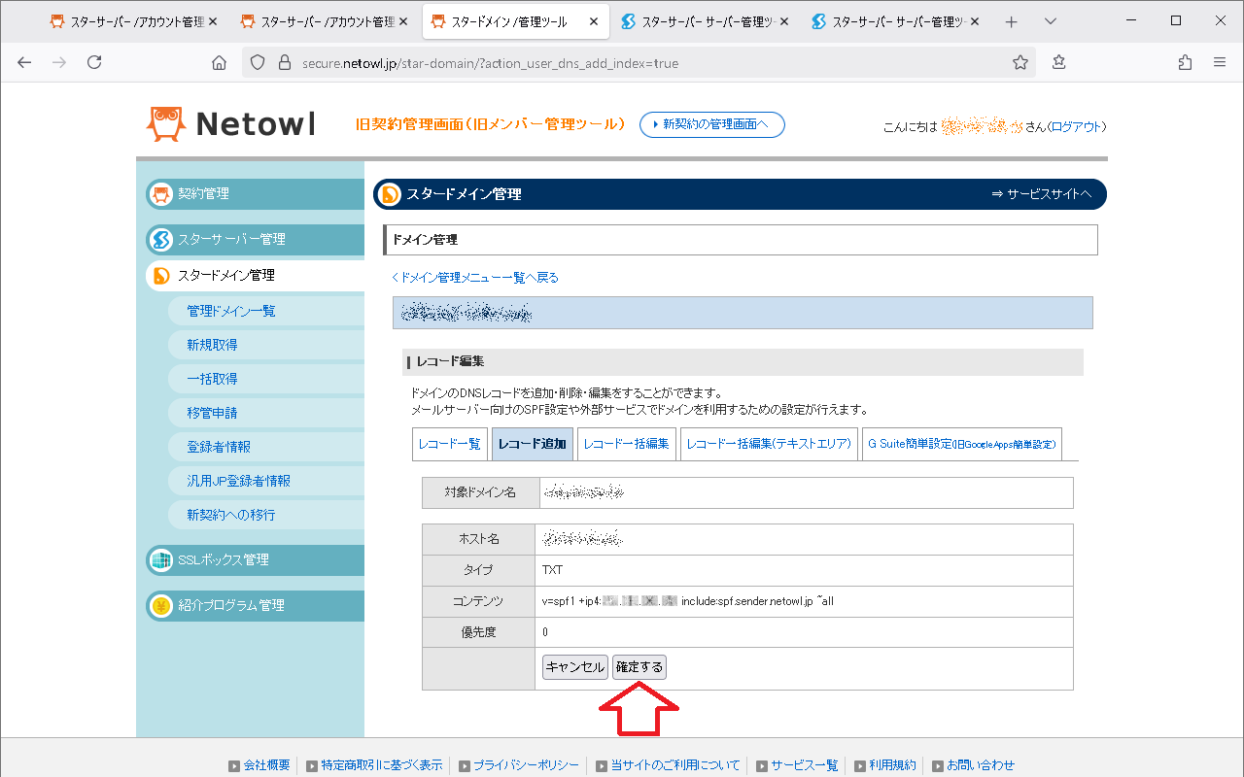Open 管理ドメイン一覧 in the sidebar
The width and height of the screenshot is (1244, 777).
coord(231,311)
